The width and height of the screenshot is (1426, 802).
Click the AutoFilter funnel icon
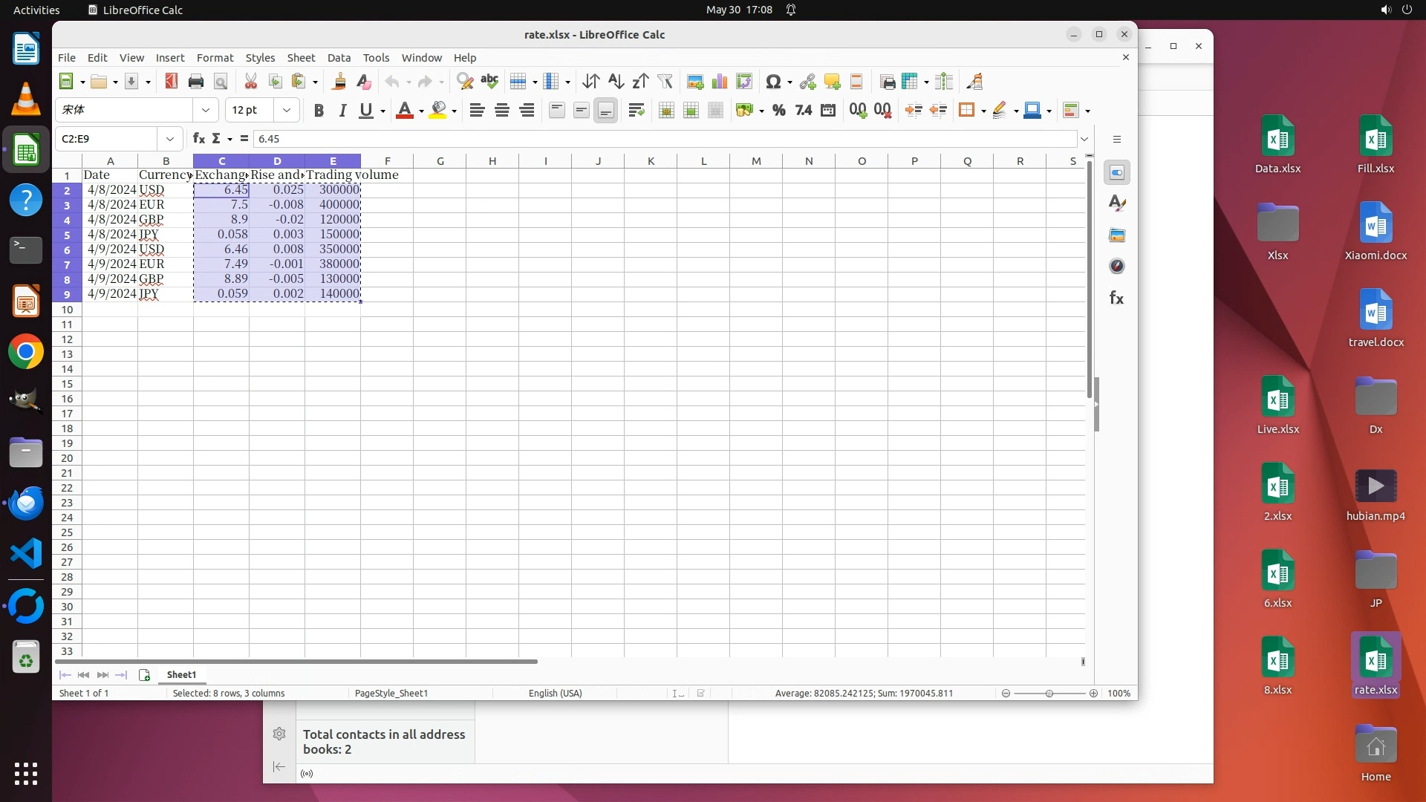tap(665, 82)
